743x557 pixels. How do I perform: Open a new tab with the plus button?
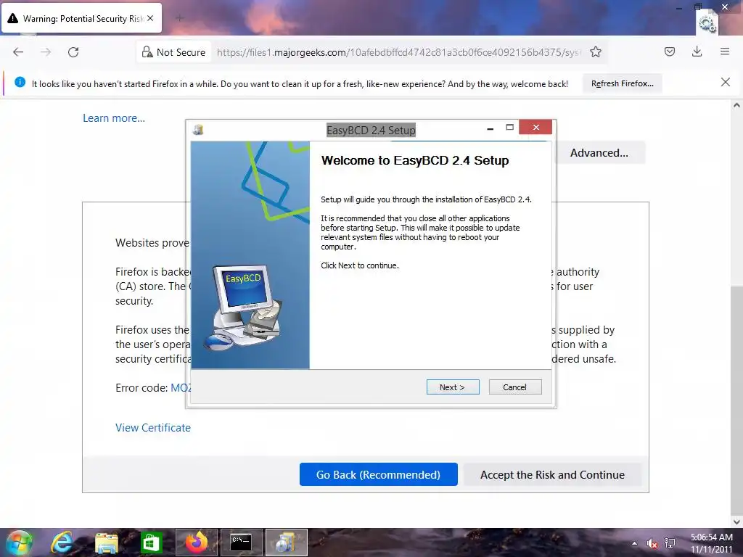(x=179, y=18)
